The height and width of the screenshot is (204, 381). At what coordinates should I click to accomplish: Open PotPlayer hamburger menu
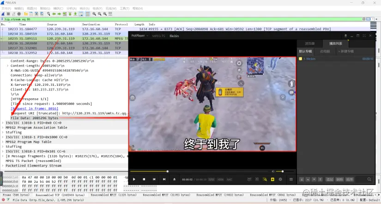(291, 179)
